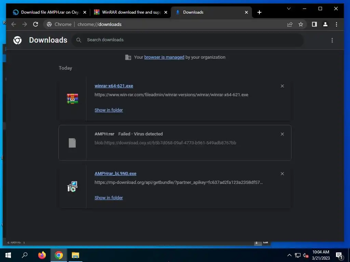Bookmark this page with the star icon

[x=301, y=24]
